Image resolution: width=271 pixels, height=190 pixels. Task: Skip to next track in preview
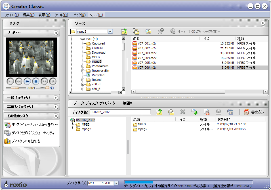tap(53, 81)
